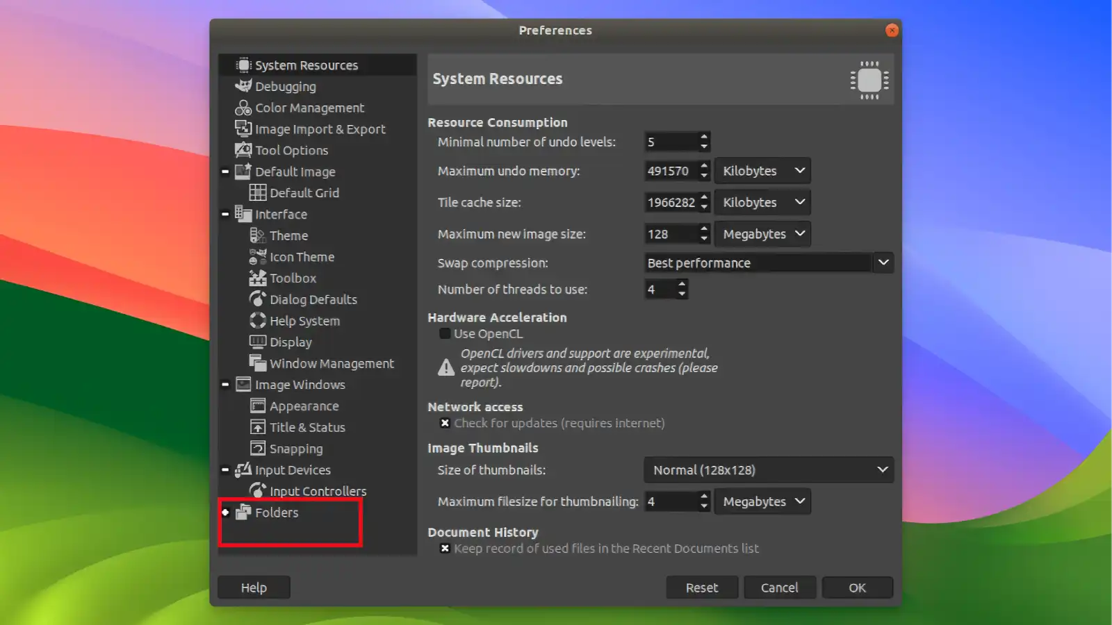This screenshot has height=625, width=1112.
Task: Enable the Use OpenCL option
Action: pos(444,333)
